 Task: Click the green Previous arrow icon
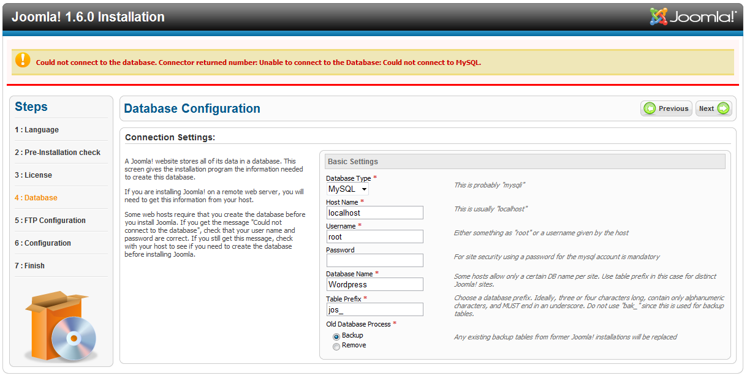pyautogui.click(x=650, y=108)
